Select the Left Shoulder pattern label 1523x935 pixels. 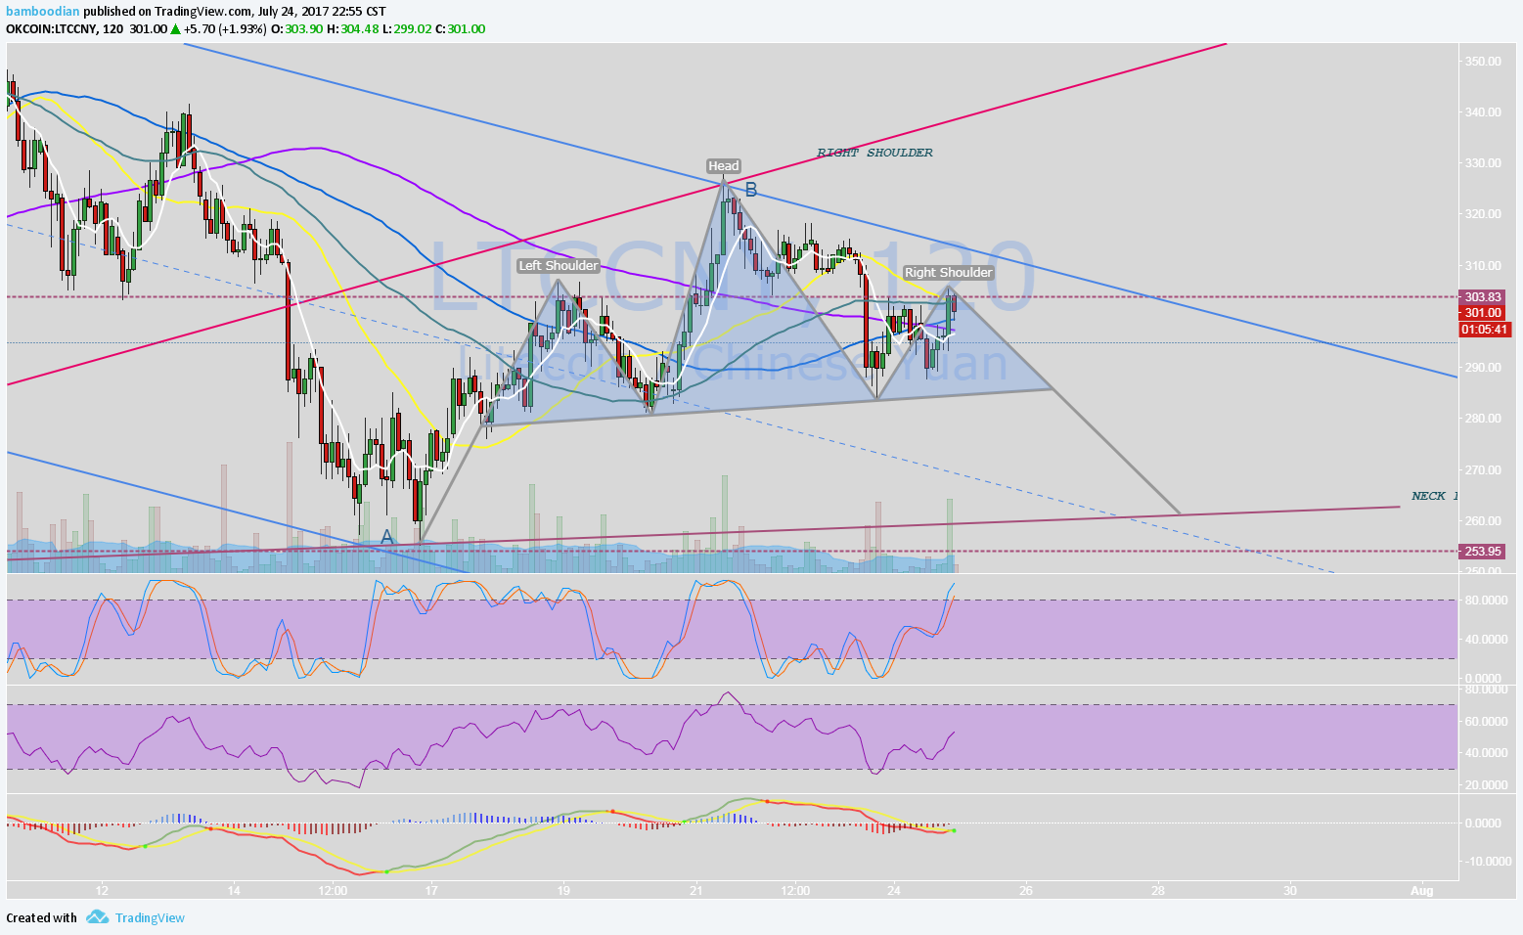click(559, 266)
